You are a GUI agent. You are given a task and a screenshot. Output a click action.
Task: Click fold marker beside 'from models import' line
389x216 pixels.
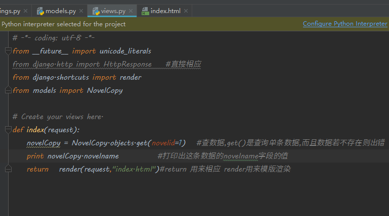click(8, 90)
